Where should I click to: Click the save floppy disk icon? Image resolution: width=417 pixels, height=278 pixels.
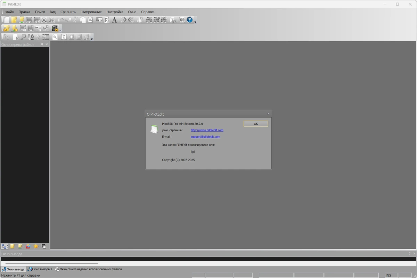(29, 20)
